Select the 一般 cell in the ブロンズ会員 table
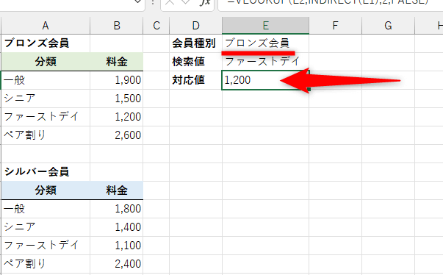443x275 pixels. click(x=46, y=80)
